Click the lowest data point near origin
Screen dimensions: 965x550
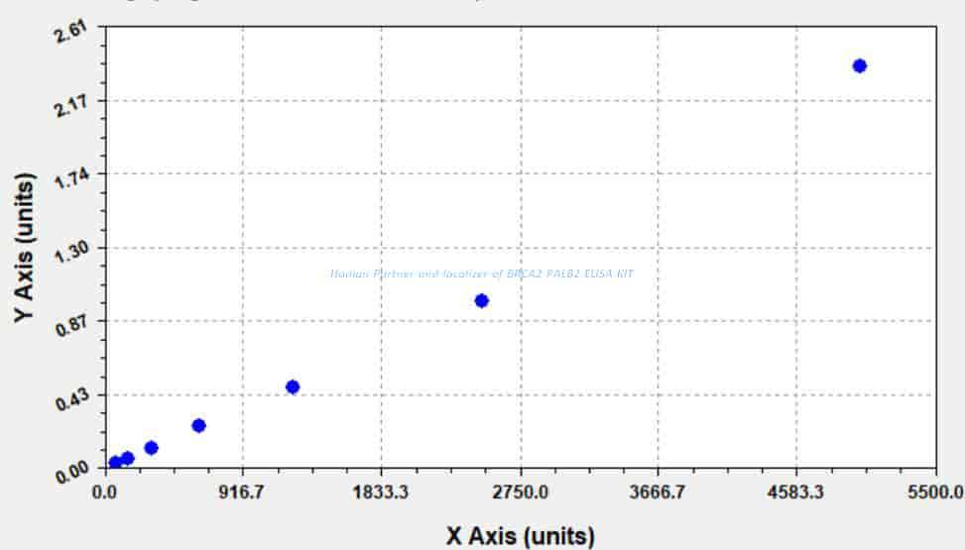pos(115,463)
